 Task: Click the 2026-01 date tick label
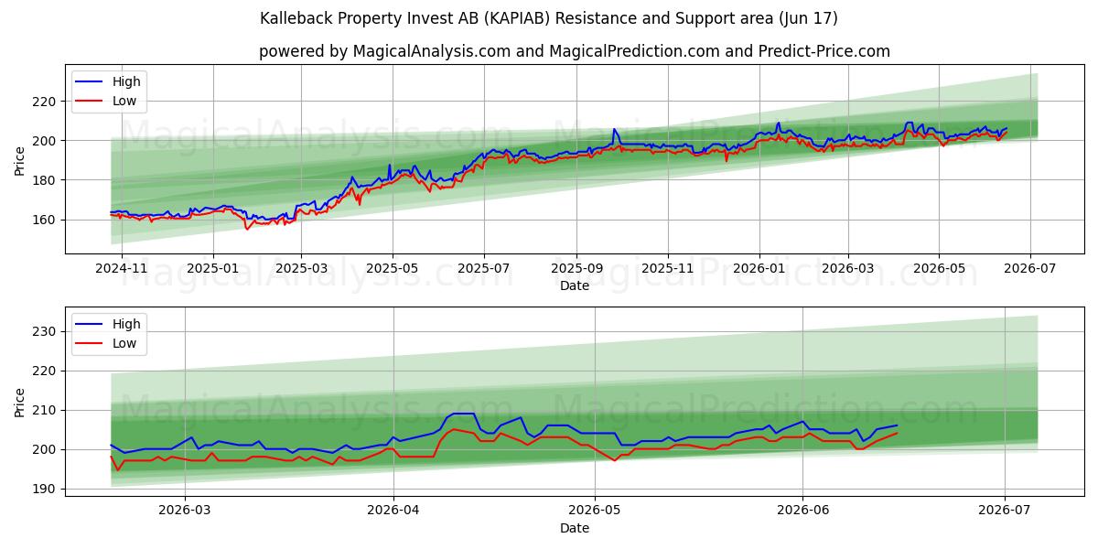759,269
